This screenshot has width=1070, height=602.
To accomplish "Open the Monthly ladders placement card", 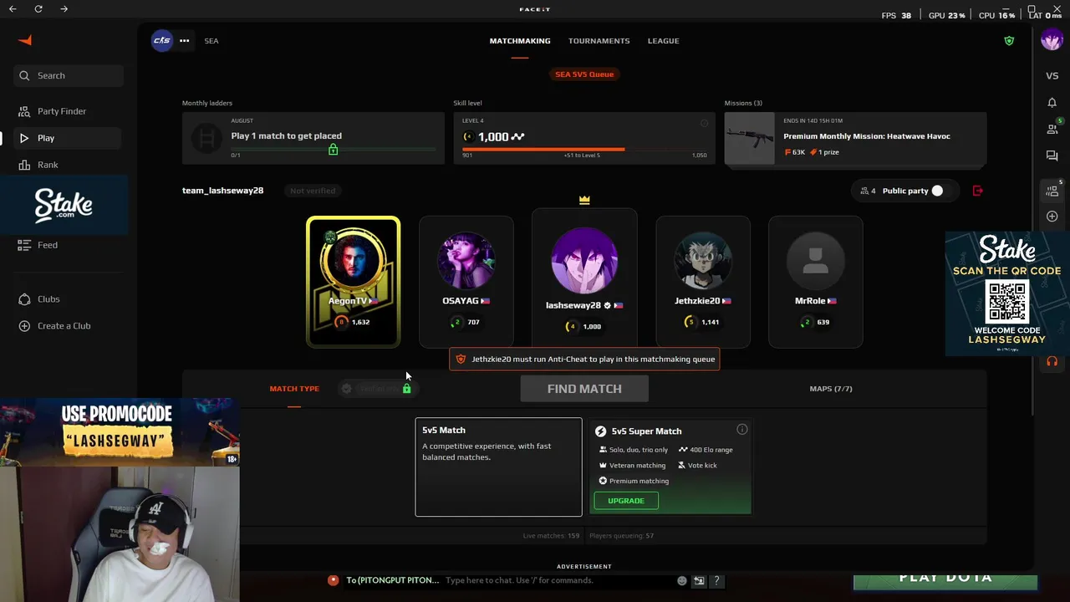I will (313, 139).
